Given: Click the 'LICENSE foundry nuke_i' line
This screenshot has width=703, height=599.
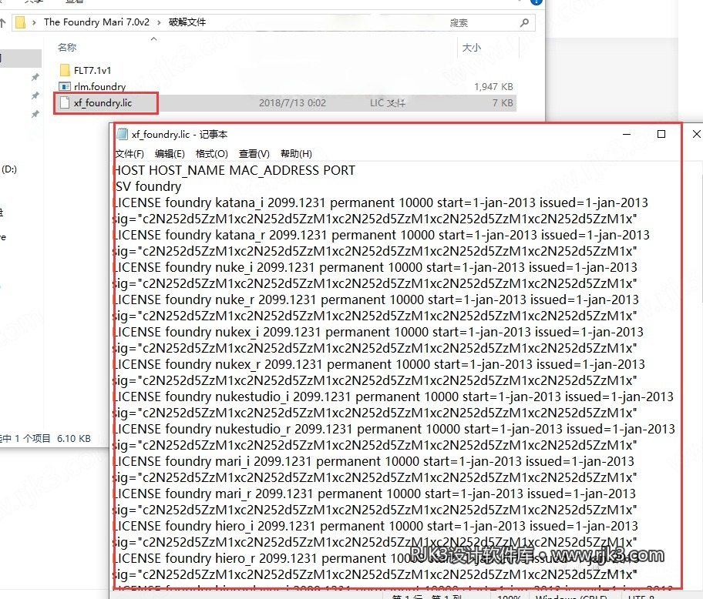Looking at the screenshot, I should click(x=376, y=267).
